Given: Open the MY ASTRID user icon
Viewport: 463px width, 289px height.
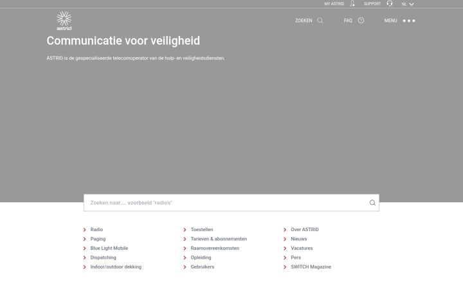Looking at the screenshot, I should (x=352, y=4).
